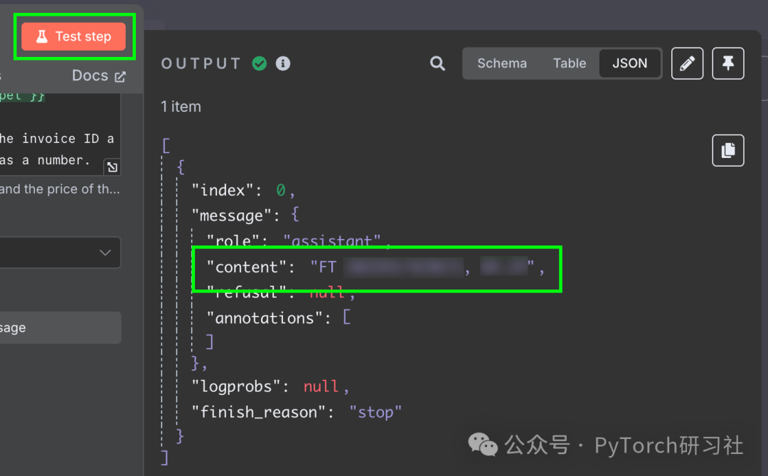Pin the output data with pin icon
This screenshot has width=768, height=476.
pyautogui.click(x=728, y=63)
